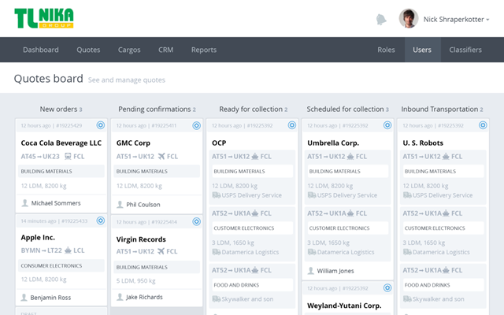Click assignee Michael Sommers
Image resolution: width=504 pixels, height=315 pixels.
tap(56, 203)
